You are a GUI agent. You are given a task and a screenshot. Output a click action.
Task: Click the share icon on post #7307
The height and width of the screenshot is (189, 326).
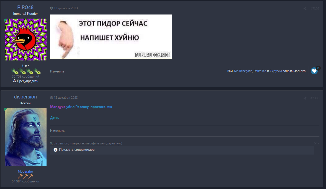coord(305,8)
